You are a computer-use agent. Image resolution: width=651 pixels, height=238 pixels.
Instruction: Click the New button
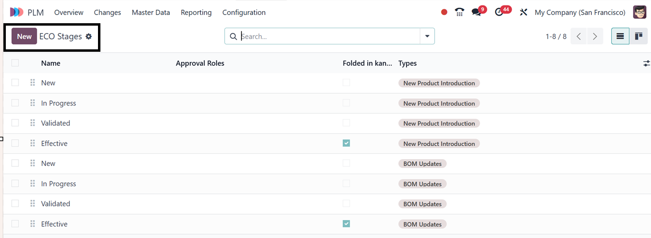[x=24, y=36]
